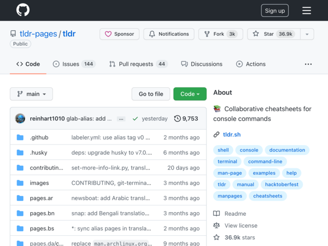Open the commit history clock icon
The image size is (328, 246).
tap(177, 118)
